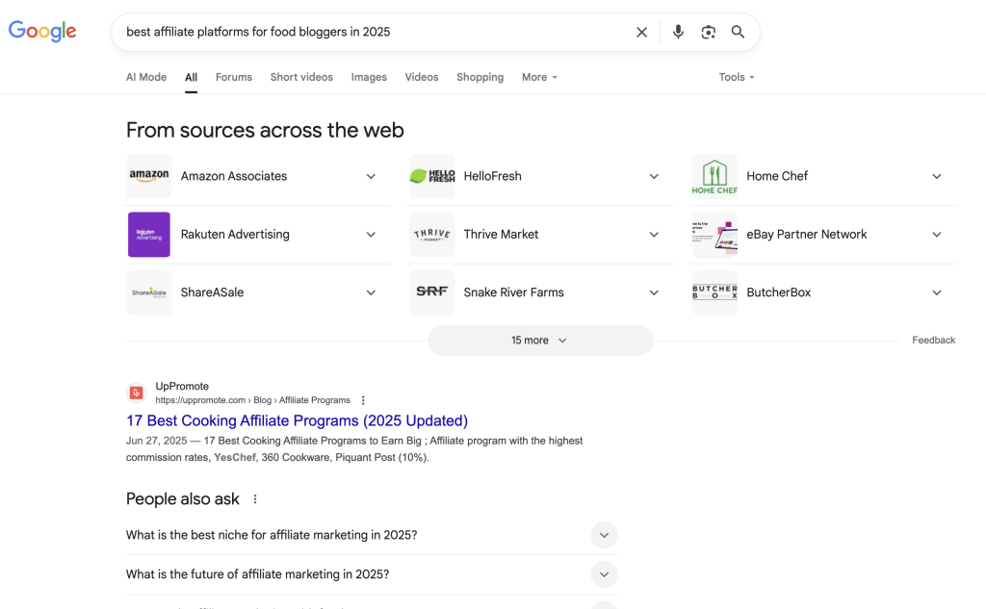Switch to the Images tab
The image size is (986, 609).
click(x=369, y=77)
